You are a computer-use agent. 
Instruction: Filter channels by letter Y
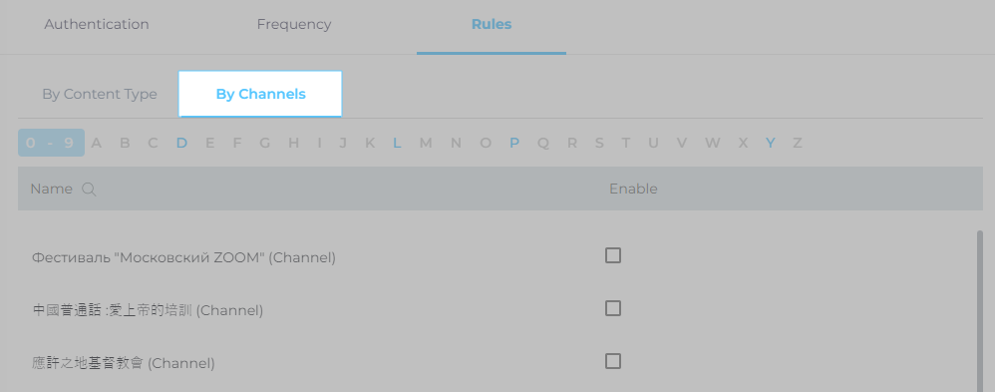click(x=771, y=143)
